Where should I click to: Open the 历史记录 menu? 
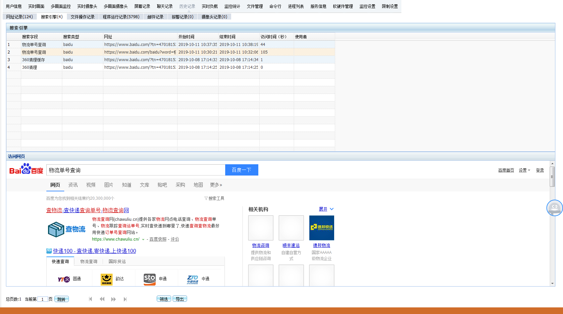point(187,6)
